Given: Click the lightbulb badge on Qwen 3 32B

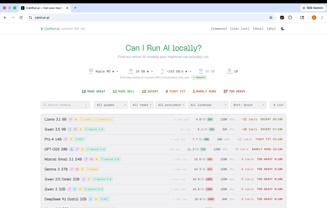Looking at the screenshot, I should (x=75, y=189).
